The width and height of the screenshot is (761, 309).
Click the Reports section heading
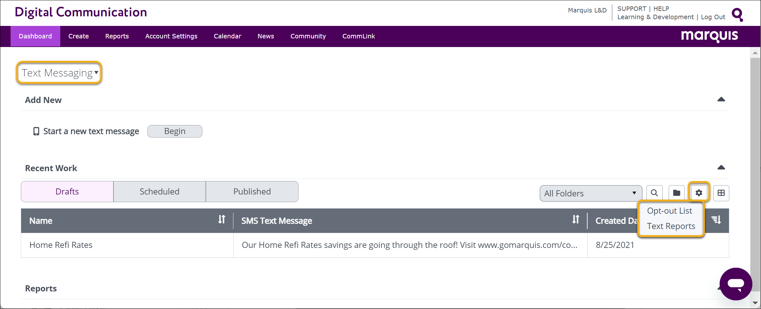click(x=41, y=289)
